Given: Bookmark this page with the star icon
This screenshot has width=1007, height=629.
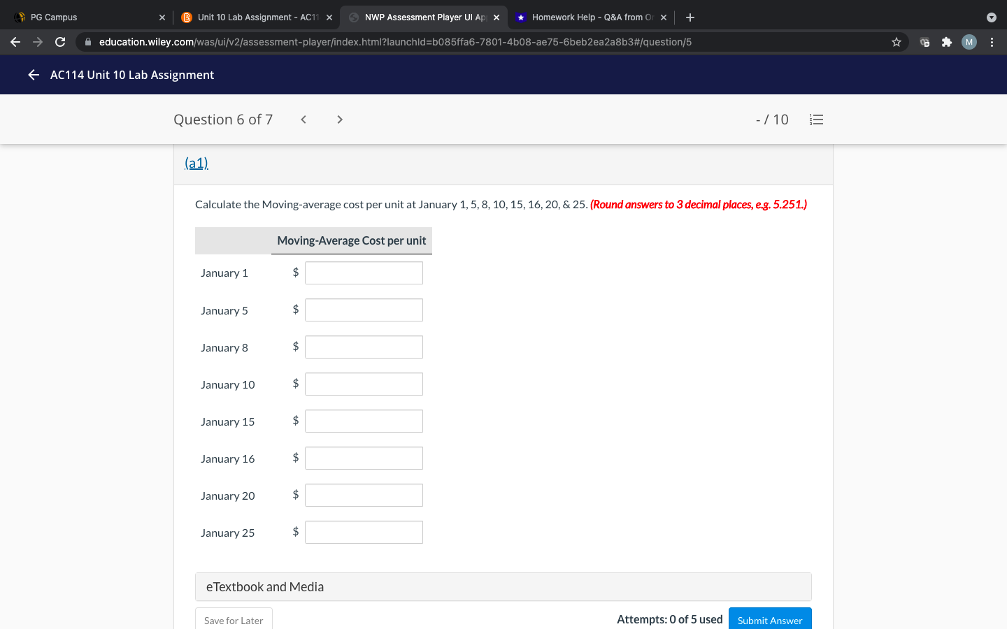Looking at the screenshot, I should [896, 42].
